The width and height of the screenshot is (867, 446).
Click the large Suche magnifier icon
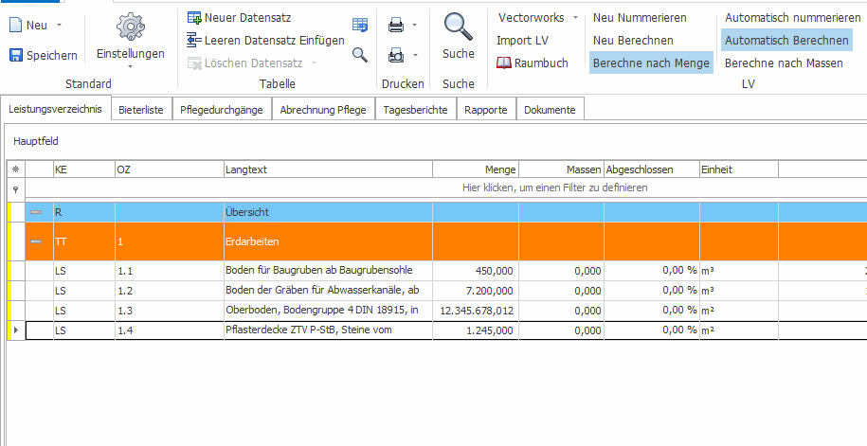(x=459, y=27)
